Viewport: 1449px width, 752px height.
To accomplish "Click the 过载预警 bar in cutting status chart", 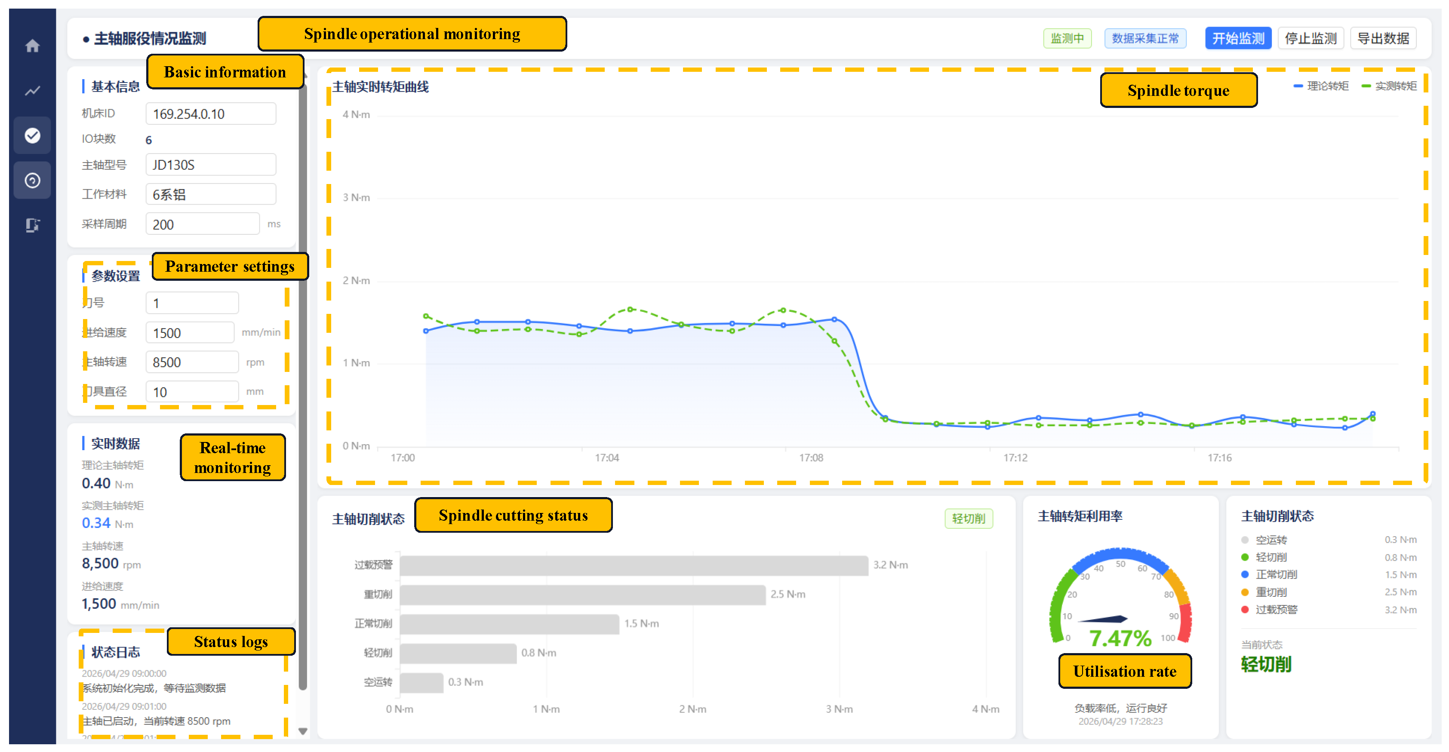I will click(x=634, y=565).
